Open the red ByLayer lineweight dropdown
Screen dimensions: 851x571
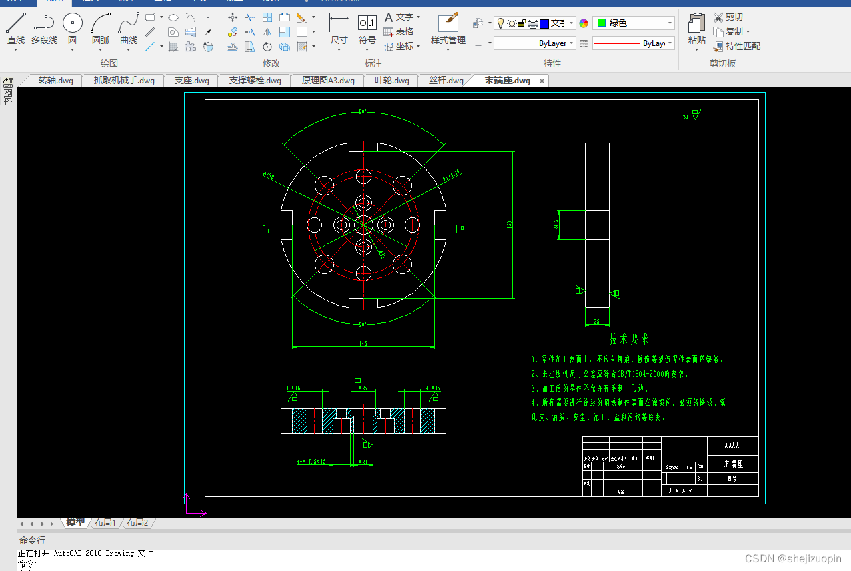(670, 43)
